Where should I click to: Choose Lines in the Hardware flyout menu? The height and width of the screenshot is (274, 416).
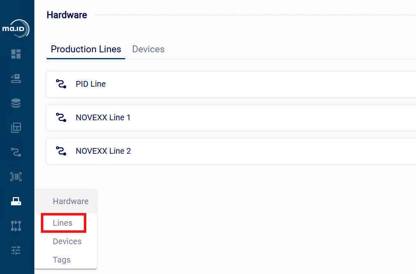coord(63,223)
